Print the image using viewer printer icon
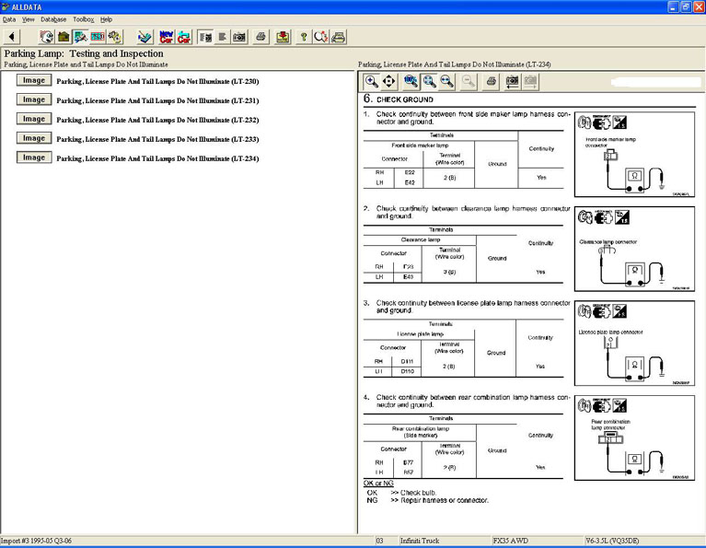The width and height of the screenshot is (706, 548). (x=491, y=81)
